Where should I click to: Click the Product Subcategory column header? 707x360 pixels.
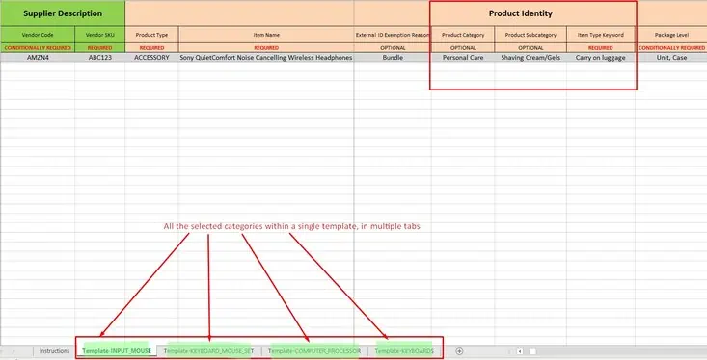click(530, 35)
